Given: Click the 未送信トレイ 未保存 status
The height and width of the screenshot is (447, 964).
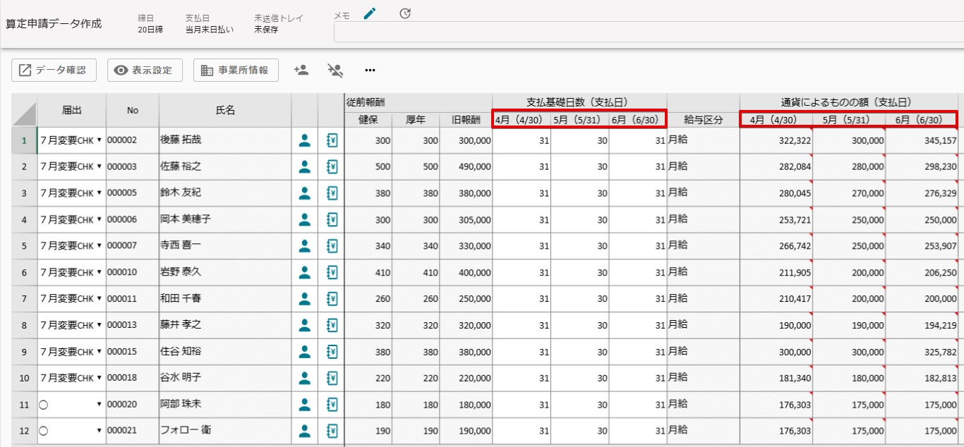Looking at the screenshot, I should 278,24.
